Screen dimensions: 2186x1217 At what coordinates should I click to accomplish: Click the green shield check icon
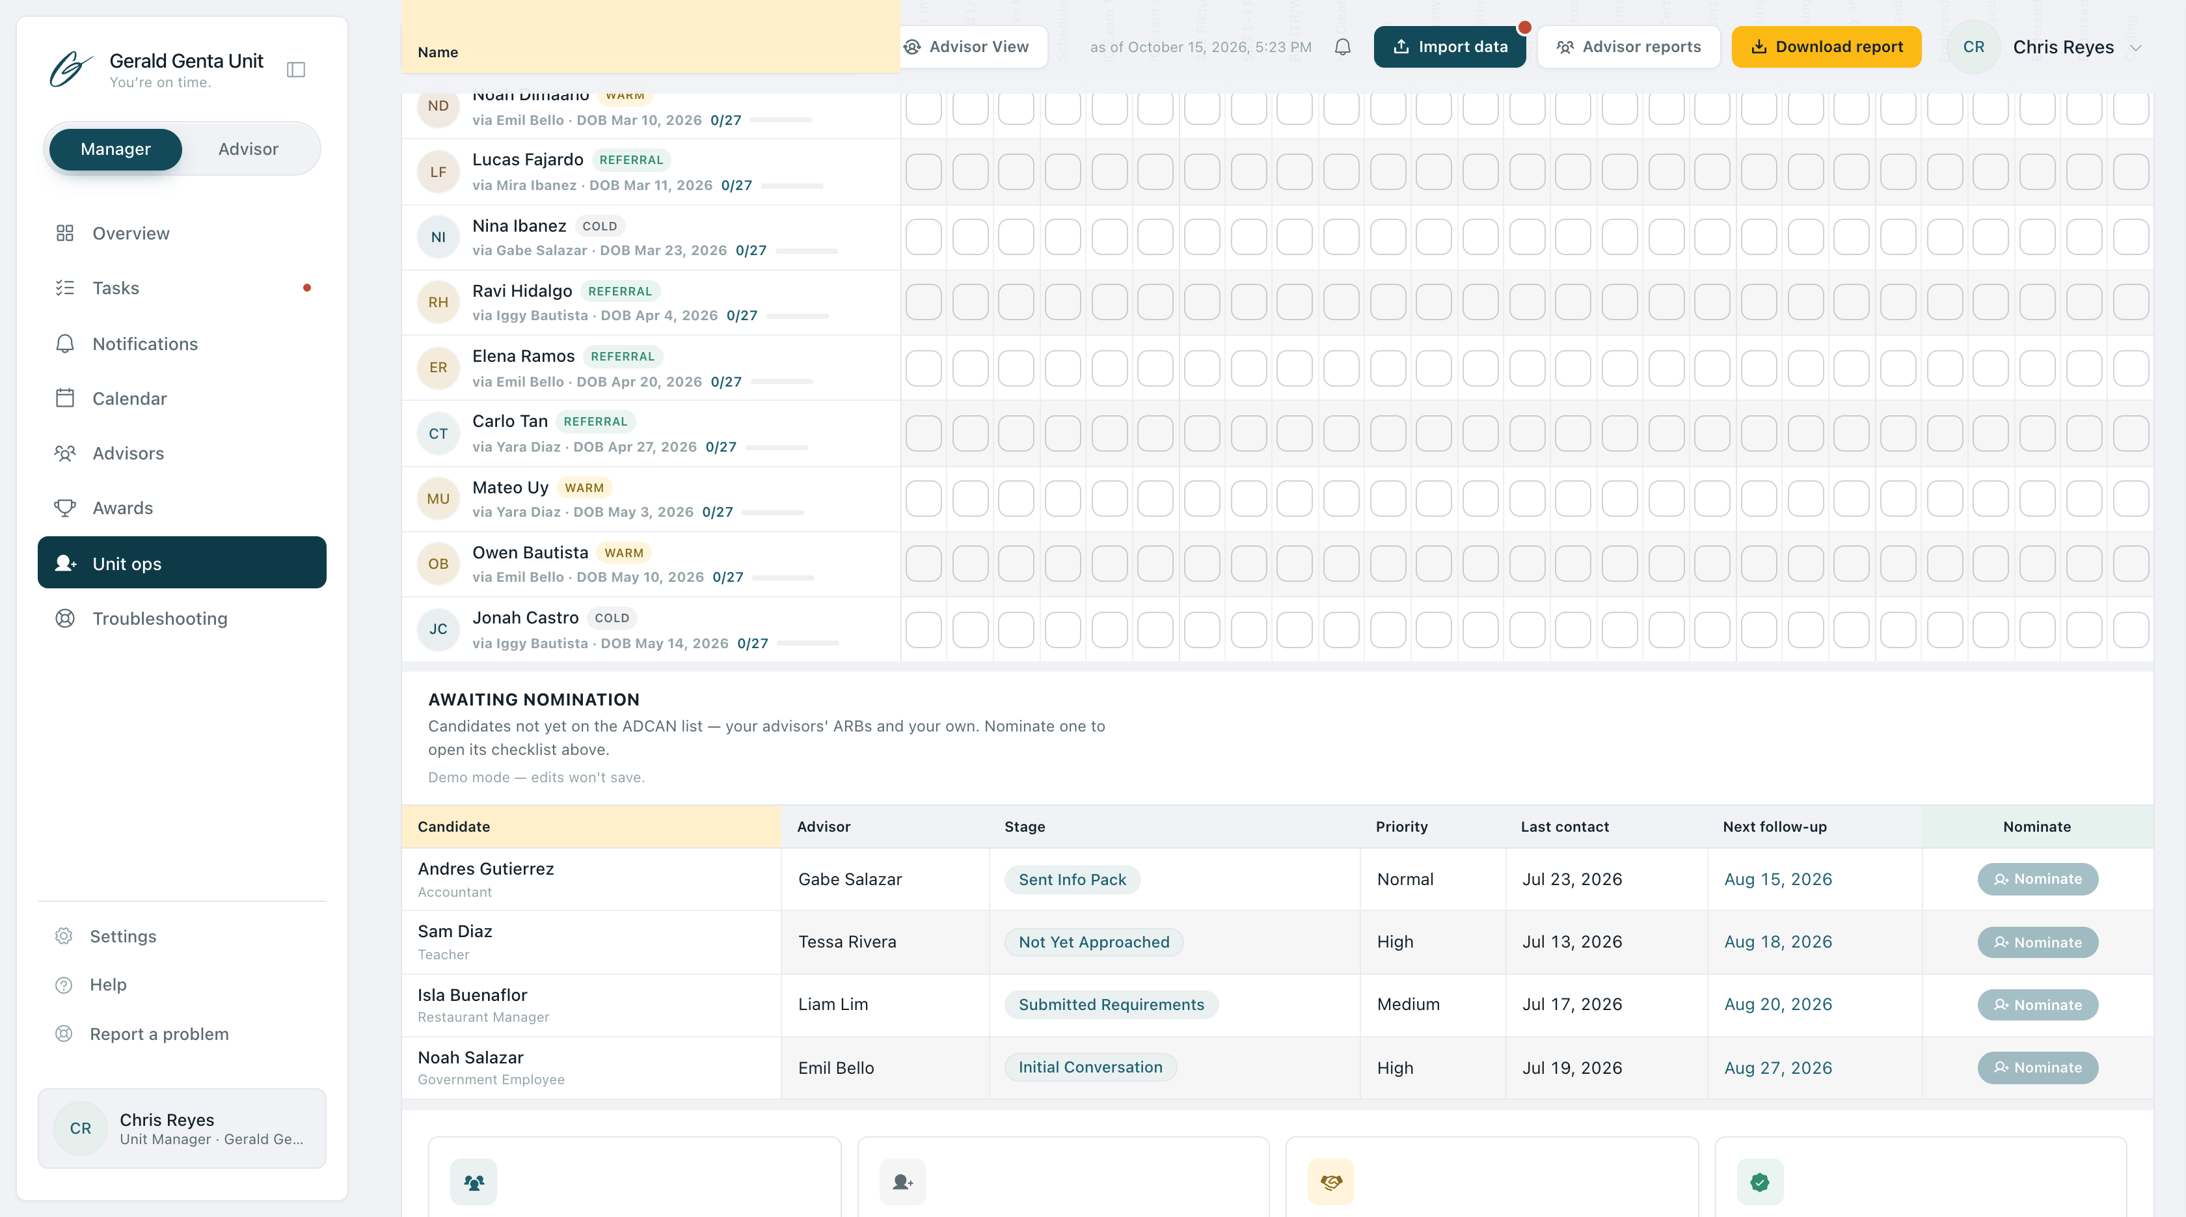tap(1760, 1183)
